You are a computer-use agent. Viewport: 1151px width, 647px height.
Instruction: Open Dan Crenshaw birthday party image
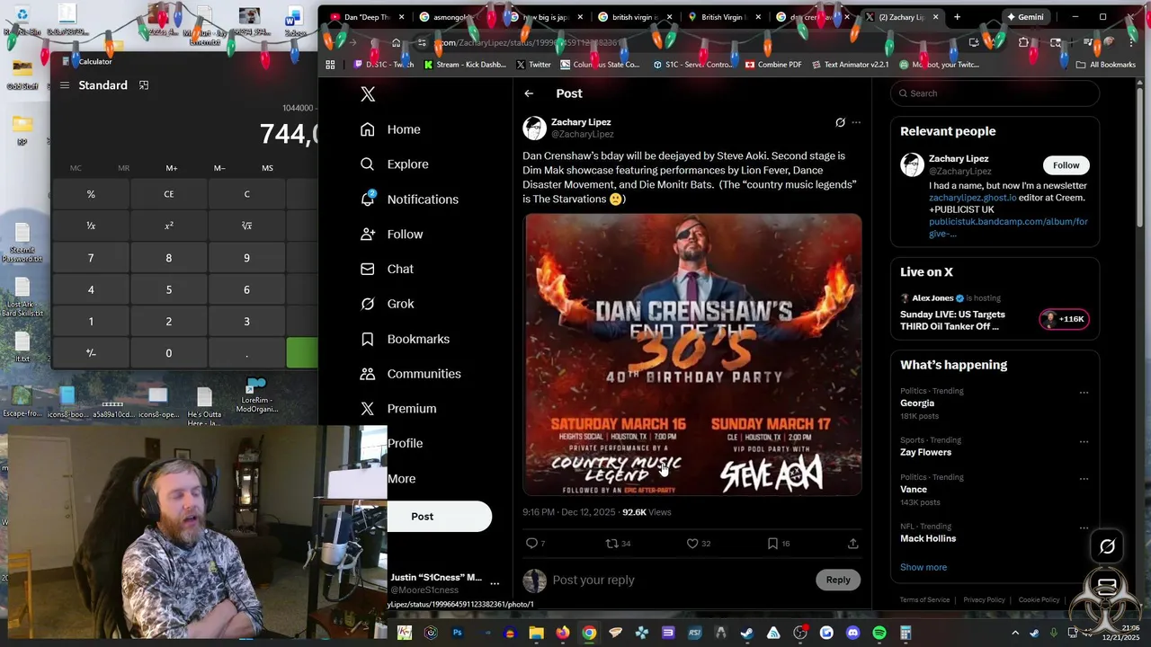click(692, 354)
